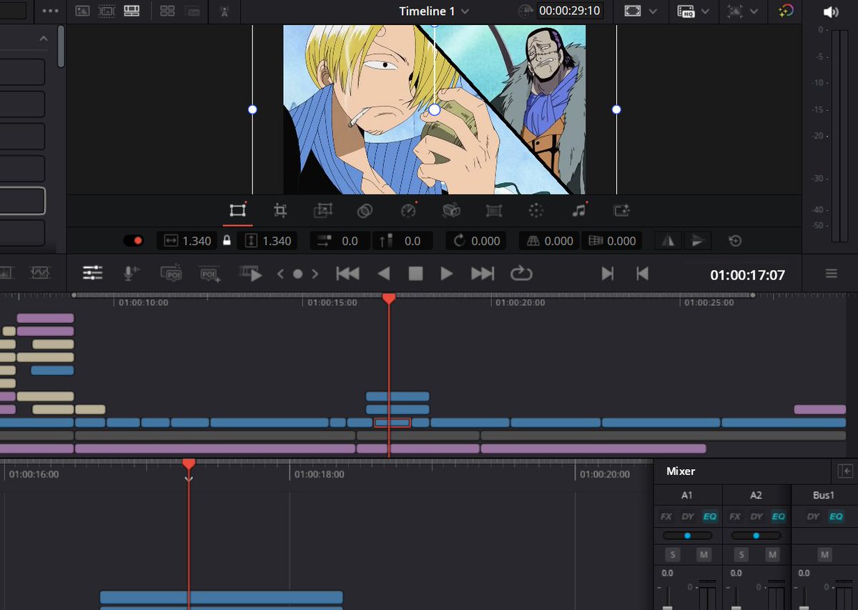Screen dimensions: 858x610
Task: Flip image vertically
Action: coord(697,241)
